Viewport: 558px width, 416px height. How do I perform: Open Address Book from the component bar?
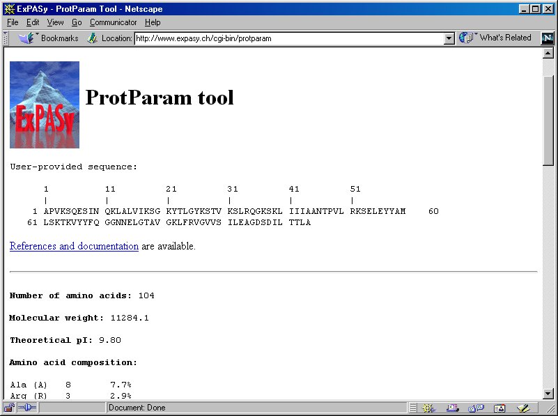click(x=499, y=408)
